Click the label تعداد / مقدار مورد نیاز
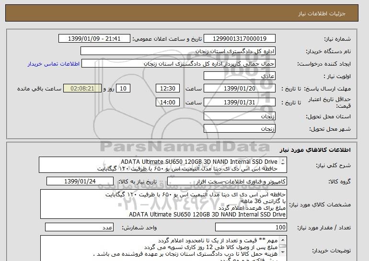369x261 pixels. (x=324, y=227)
